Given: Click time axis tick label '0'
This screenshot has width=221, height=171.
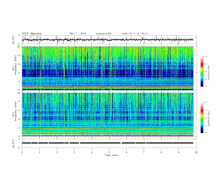Looking at the screenshot, I should click(x=22, y=152).
